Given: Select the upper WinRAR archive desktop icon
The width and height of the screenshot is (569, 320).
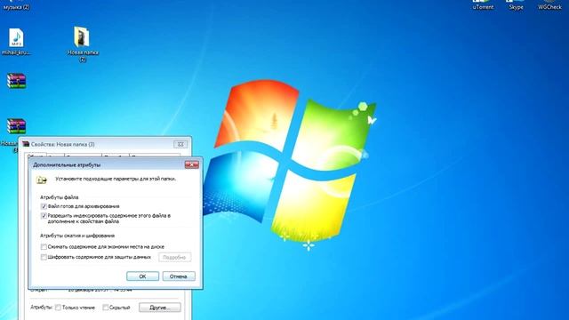Looking at the screenshot, I should tap(16, 81).
